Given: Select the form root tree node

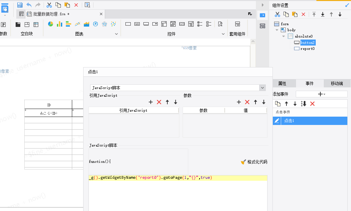Looking at the screenshot, I should tap(285, 24).
